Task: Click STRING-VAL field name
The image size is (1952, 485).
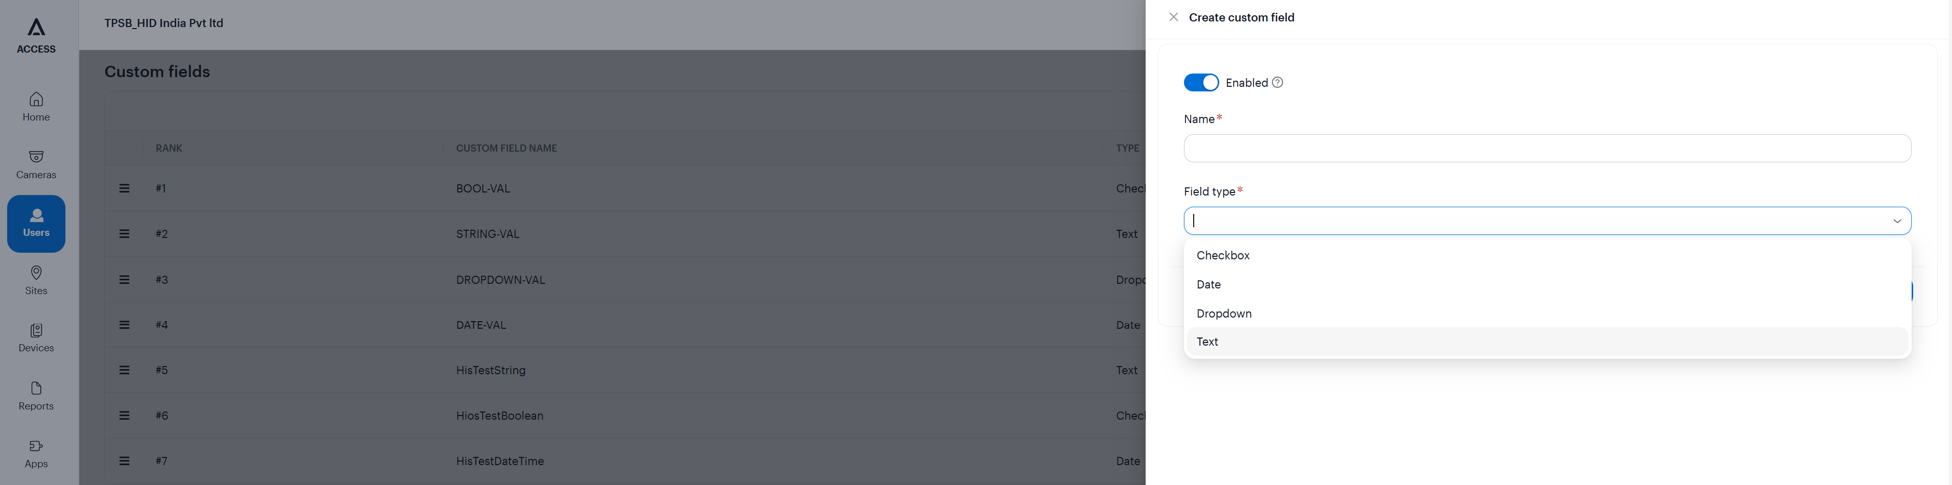Action: (487, 234)
